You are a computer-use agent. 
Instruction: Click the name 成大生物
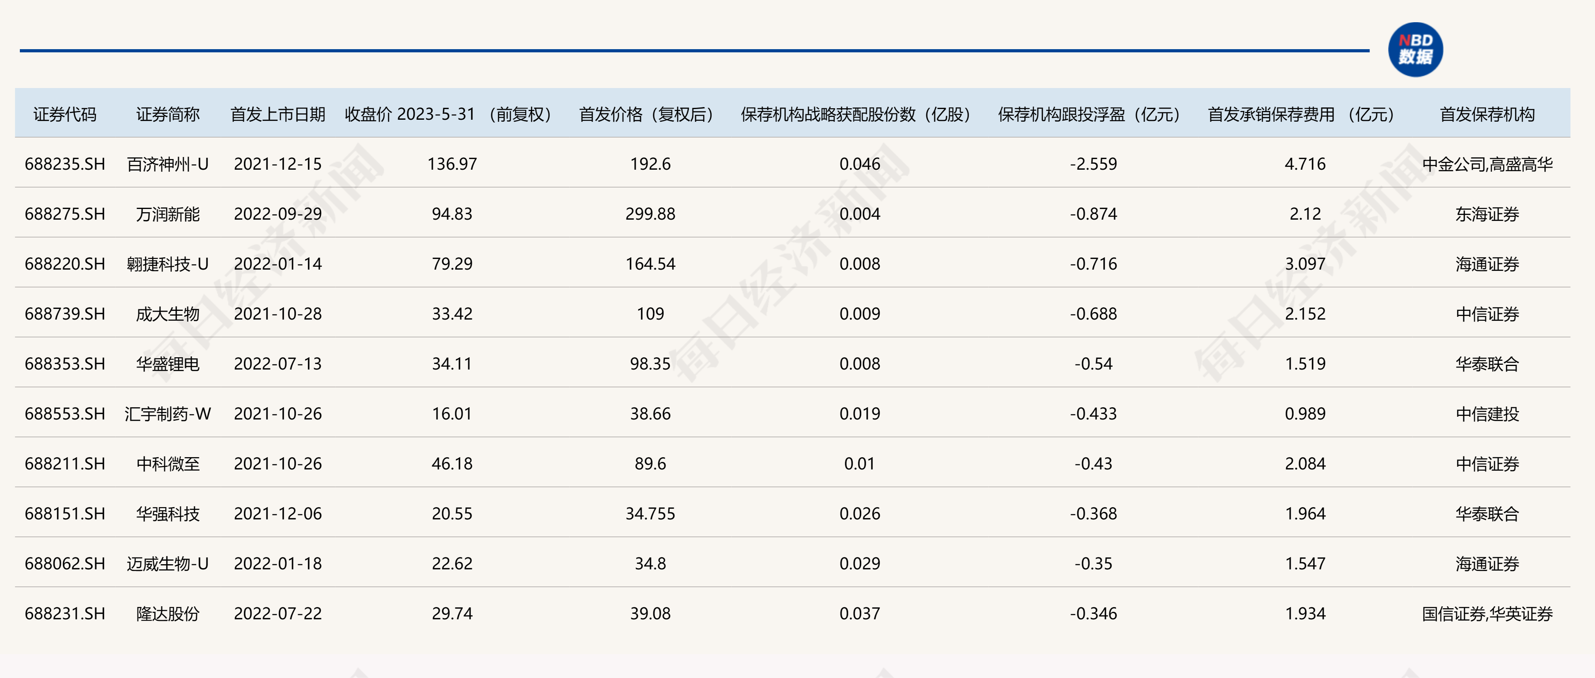[168, 314]
